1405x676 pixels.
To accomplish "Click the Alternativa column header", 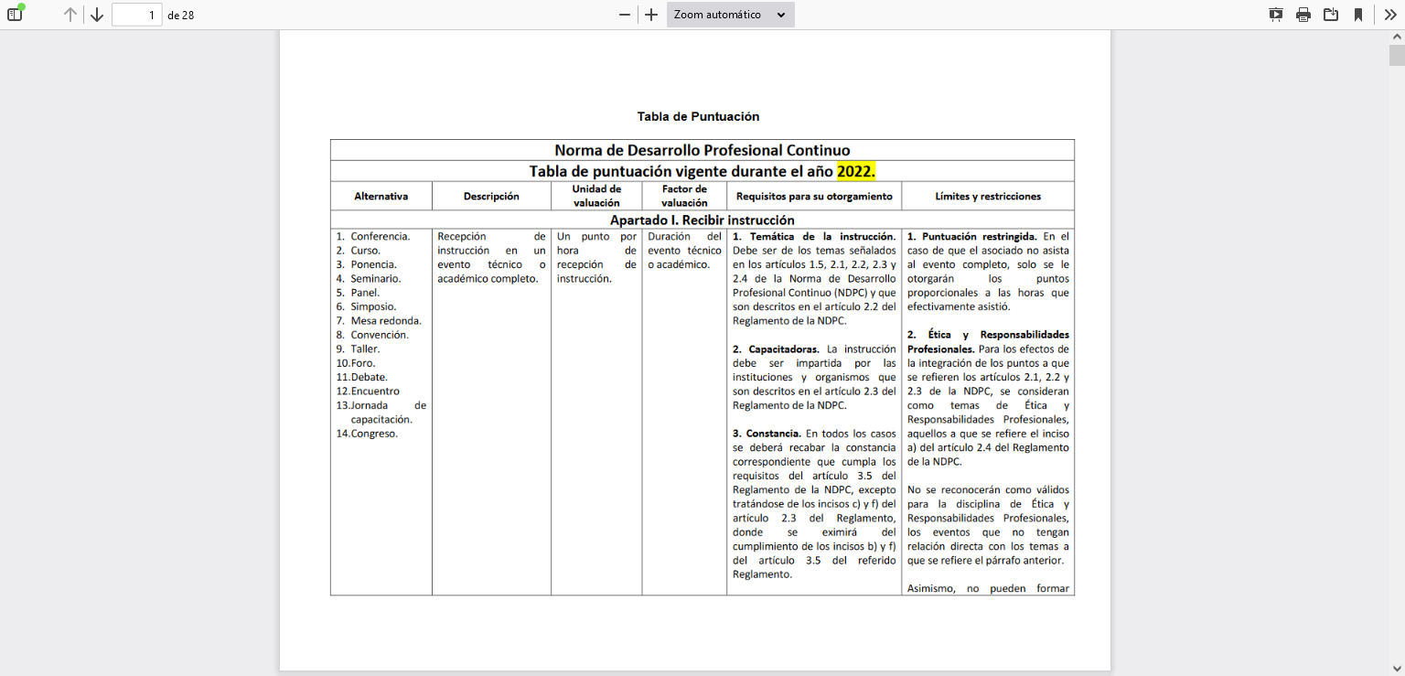I will [x=381, y=196].
